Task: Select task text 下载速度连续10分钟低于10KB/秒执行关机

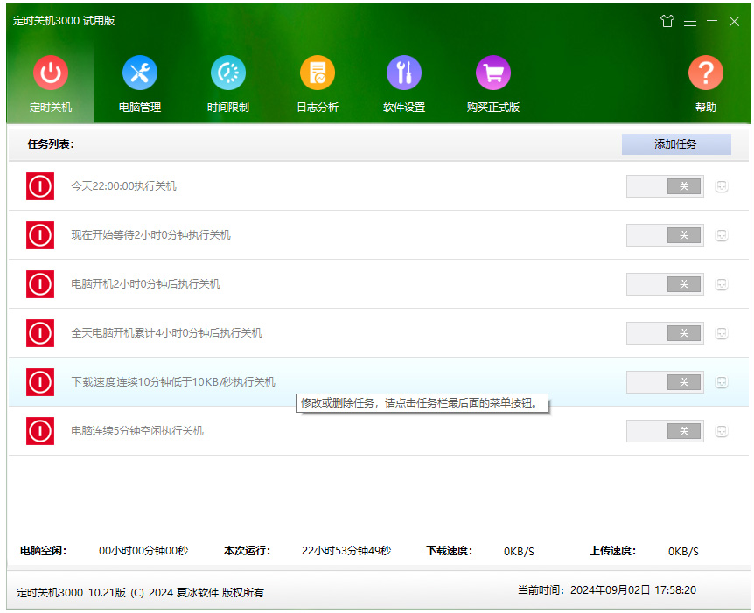Action: tap(173, 382)
